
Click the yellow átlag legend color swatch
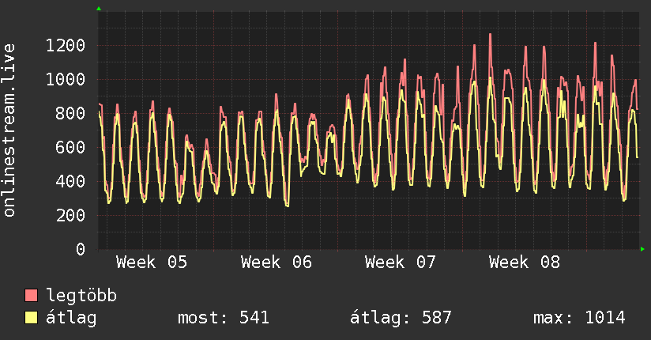(x=31, y=318)
